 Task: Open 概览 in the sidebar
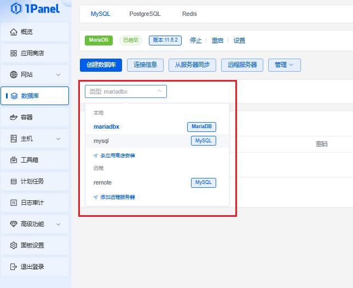pyautogui.click(x=34, y=32)
